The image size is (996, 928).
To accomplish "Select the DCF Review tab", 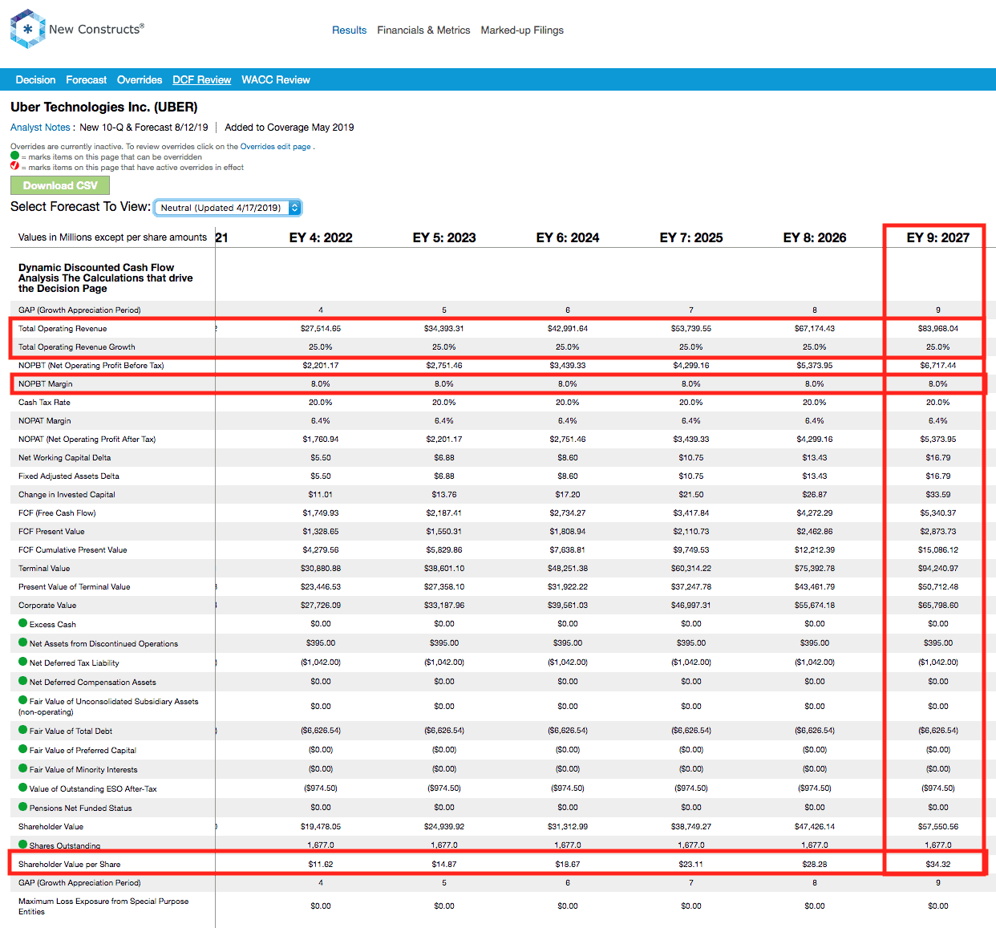I will (x=201, y=80).
